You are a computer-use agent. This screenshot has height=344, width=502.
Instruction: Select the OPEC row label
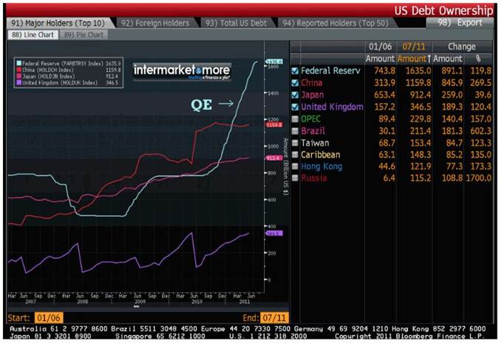[x=311, y=119]
